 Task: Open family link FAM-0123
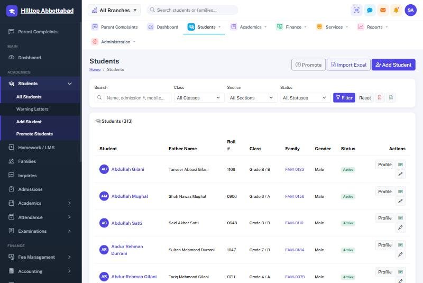[x=295, y=169]
